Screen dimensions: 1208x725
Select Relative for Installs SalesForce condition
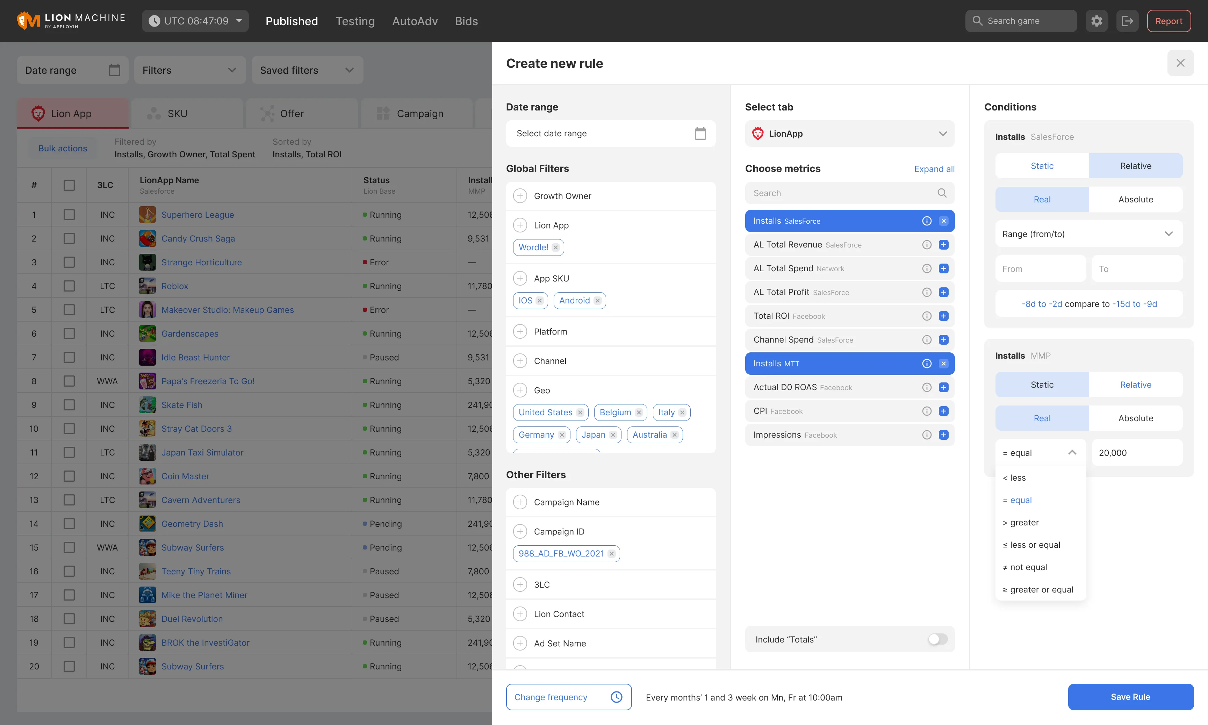tap(1136, 166)
